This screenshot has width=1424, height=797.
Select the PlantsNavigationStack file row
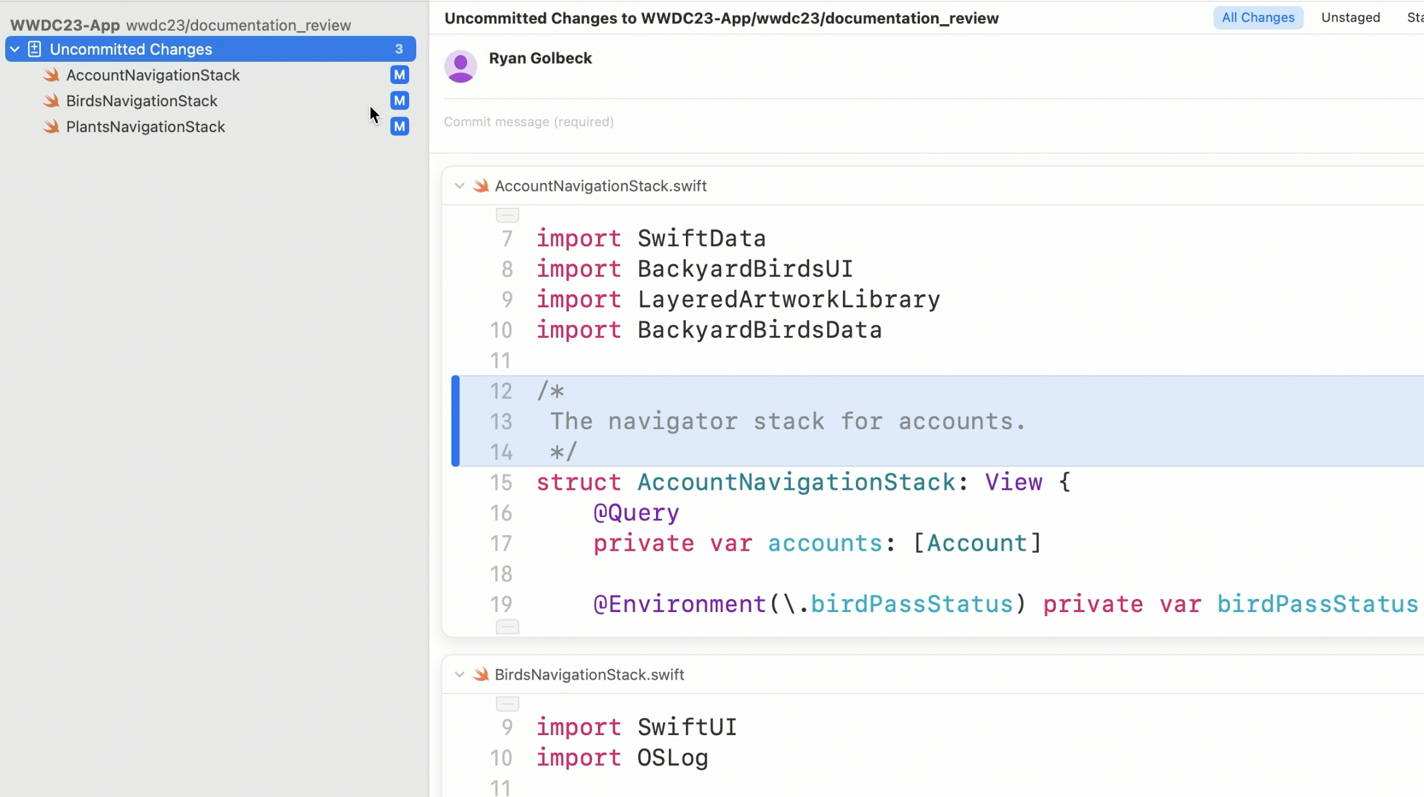pos(146,126)
